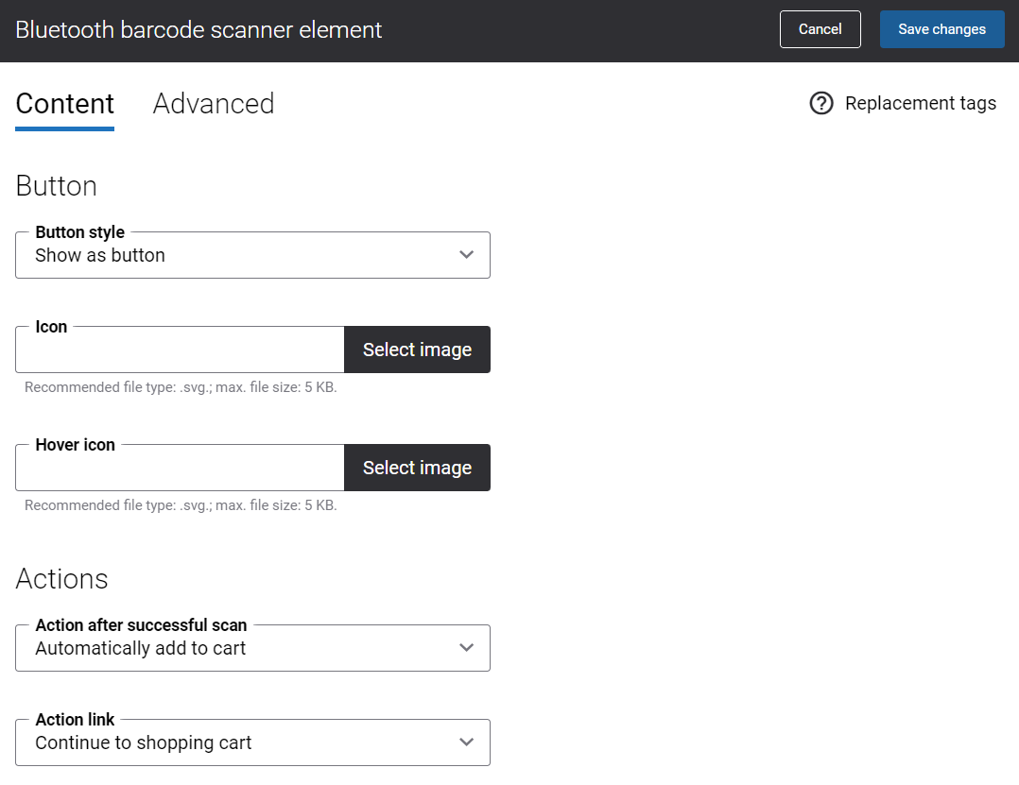Change the Action link selection
The image size is (1019, 785).
(x=252, y=742)
